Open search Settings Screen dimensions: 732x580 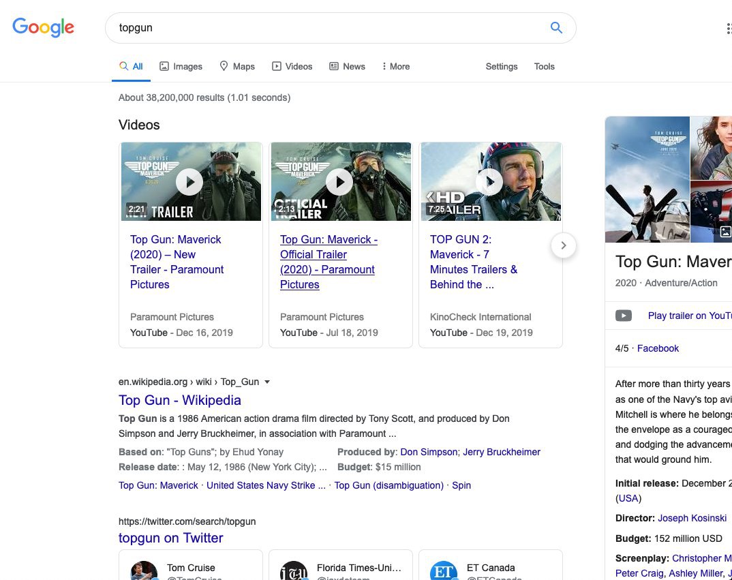[502, 66]
